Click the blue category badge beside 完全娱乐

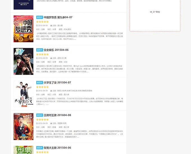[40, 50]
